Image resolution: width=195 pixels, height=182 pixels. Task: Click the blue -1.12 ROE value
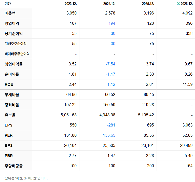pyautogui.click(x=110, y=85)
